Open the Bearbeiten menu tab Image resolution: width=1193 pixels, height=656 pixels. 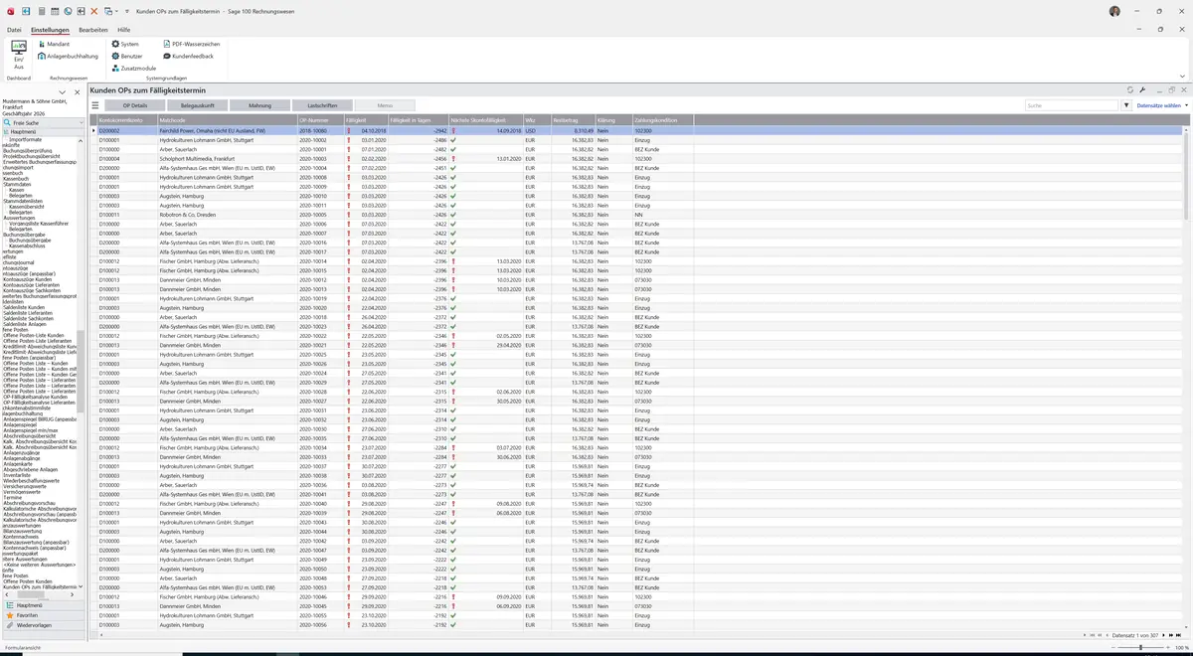pyautogui.click(x=93, y=30)
